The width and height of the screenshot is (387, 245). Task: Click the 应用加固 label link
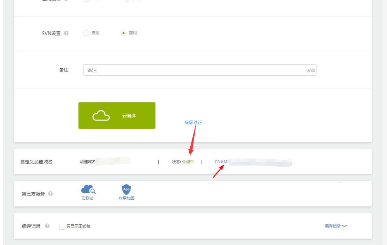(126, 198)
